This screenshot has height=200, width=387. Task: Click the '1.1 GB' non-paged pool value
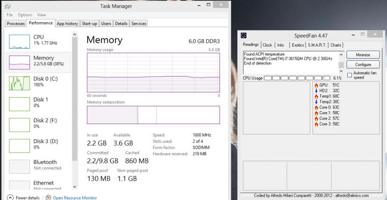(x=127, y=179)
